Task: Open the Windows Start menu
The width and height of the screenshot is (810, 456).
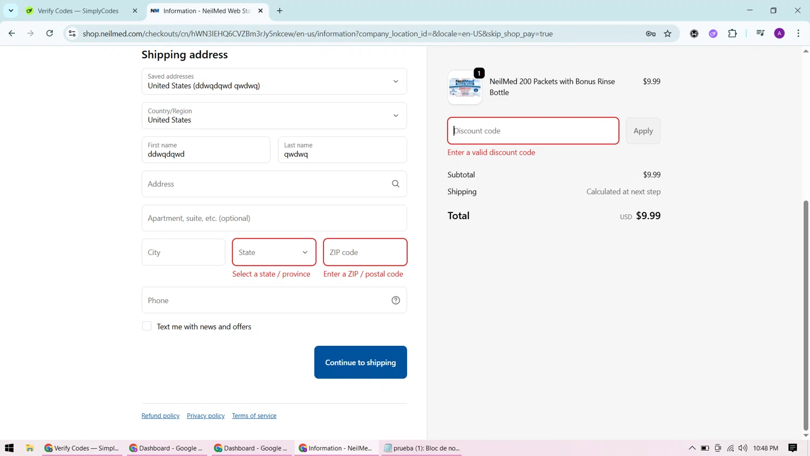Action: pos(9,448)
